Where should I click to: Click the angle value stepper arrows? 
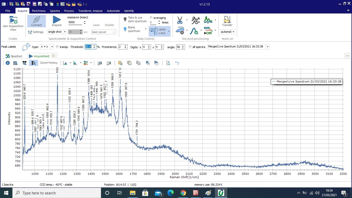click(183, 47)
